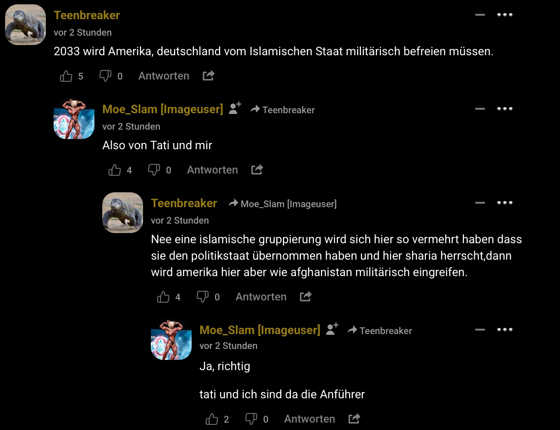Collapse the "Ja, richtig" reply

[x=480, y=330]
